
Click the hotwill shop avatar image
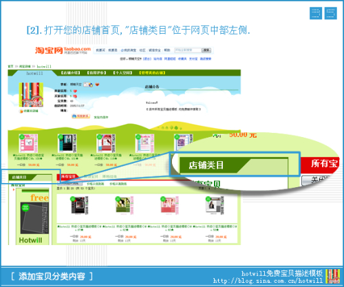tap(31, 94)
